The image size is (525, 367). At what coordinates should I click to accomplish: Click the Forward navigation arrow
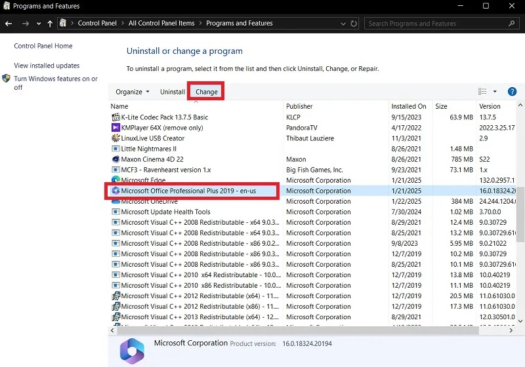pyautogui.click(x=25, y=24)
